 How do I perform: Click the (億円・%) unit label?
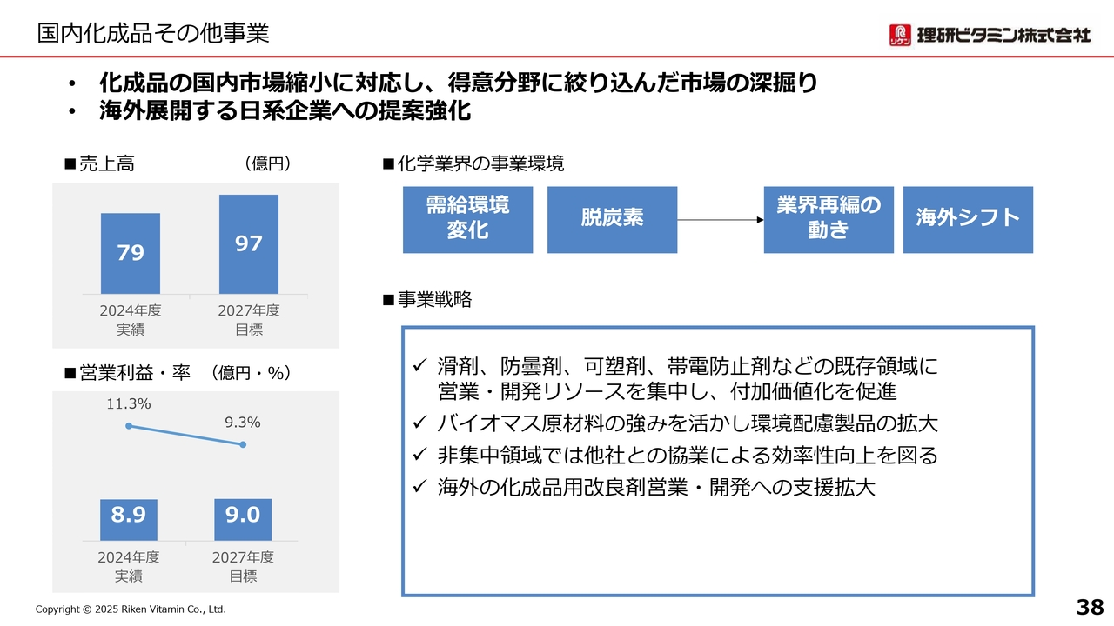click(x=251, y=373)
